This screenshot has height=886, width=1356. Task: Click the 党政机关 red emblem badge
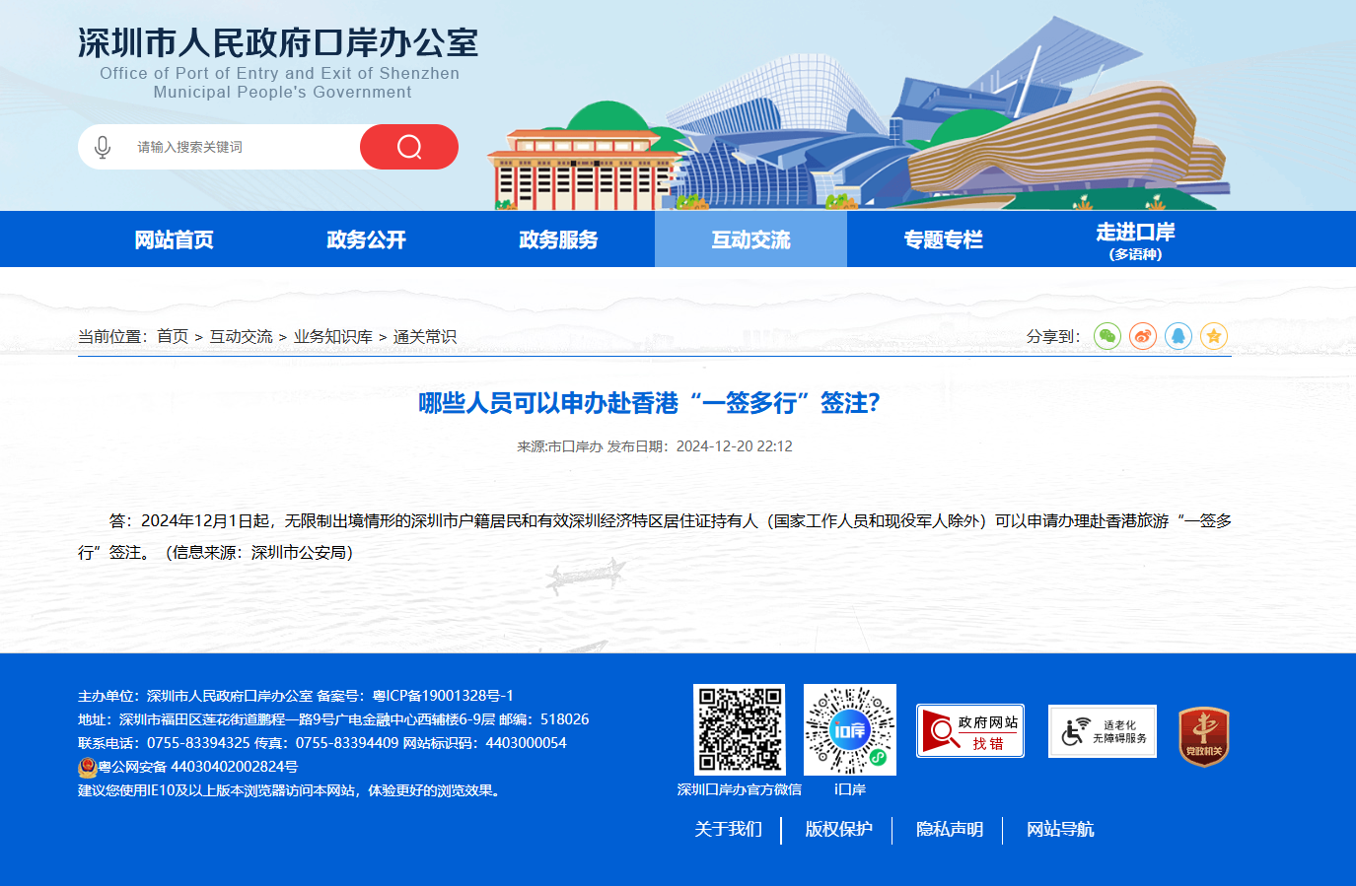(x=1203, y=736)
